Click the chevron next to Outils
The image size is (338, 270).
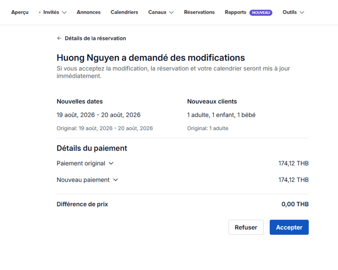302,13
